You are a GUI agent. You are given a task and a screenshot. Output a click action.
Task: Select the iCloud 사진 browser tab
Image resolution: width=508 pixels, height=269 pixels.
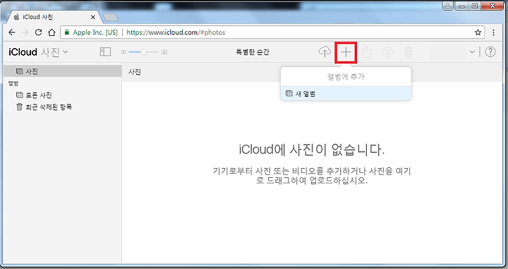54,17
